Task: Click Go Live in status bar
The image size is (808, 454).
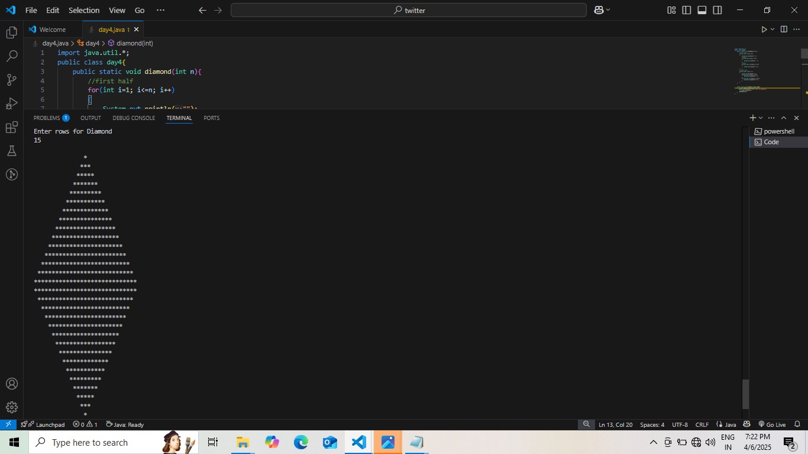Action: click(x=772, y=424)
